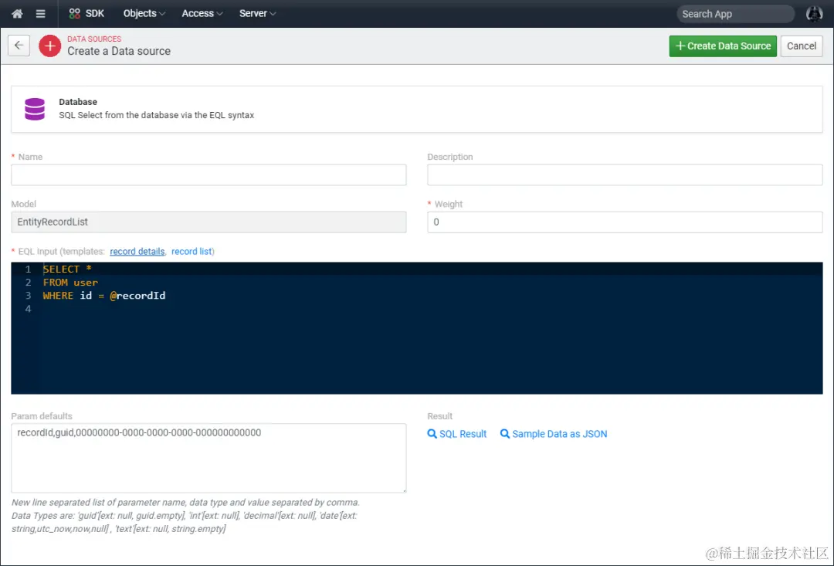Viewport: 834px width, 566px height.
Task: Click the Weight input field
Action: tap(625, 222)
